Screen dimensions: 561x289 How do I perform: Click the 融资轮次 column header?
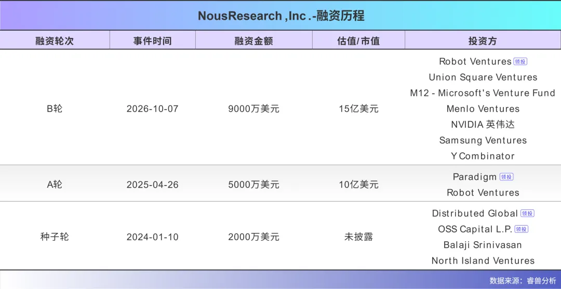[x=55, y=40]
